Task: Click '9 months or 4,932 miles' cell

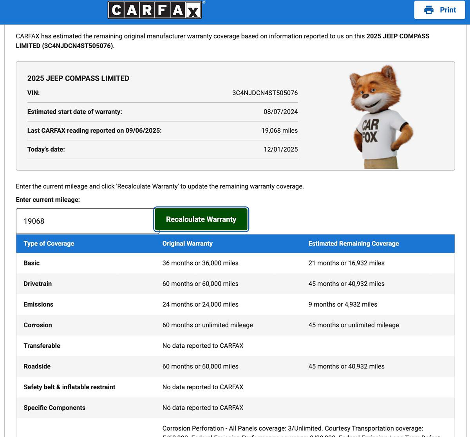Action: click(343, 305)
